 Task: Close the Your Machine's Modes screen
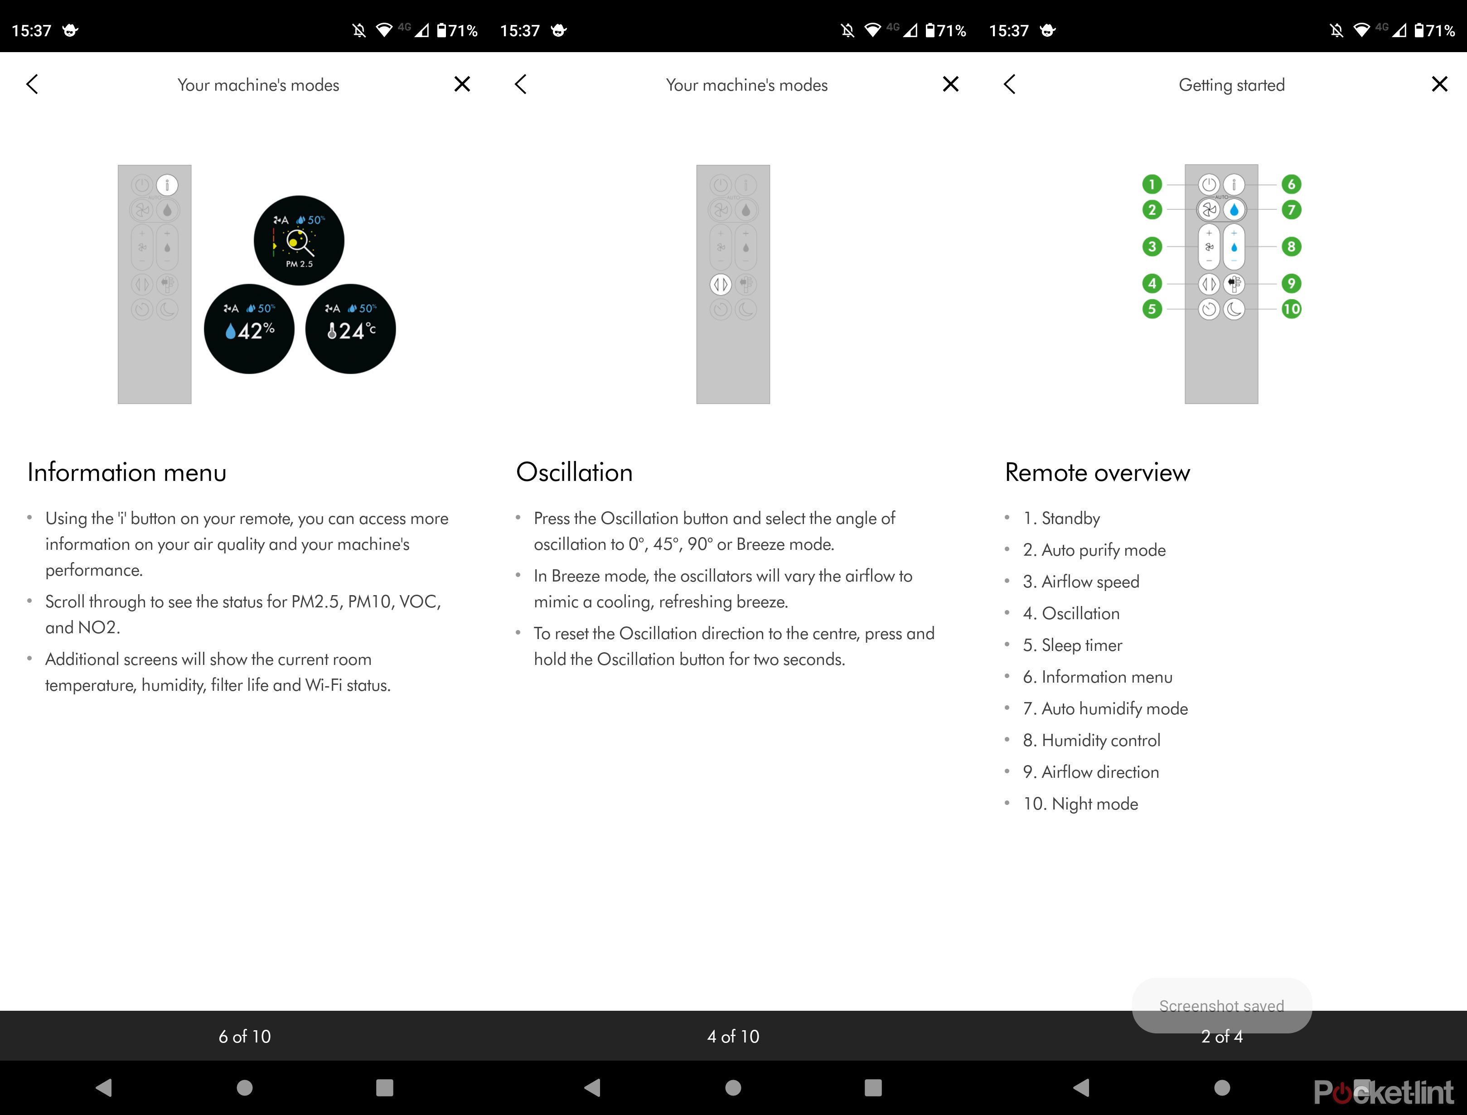[462, 83]
